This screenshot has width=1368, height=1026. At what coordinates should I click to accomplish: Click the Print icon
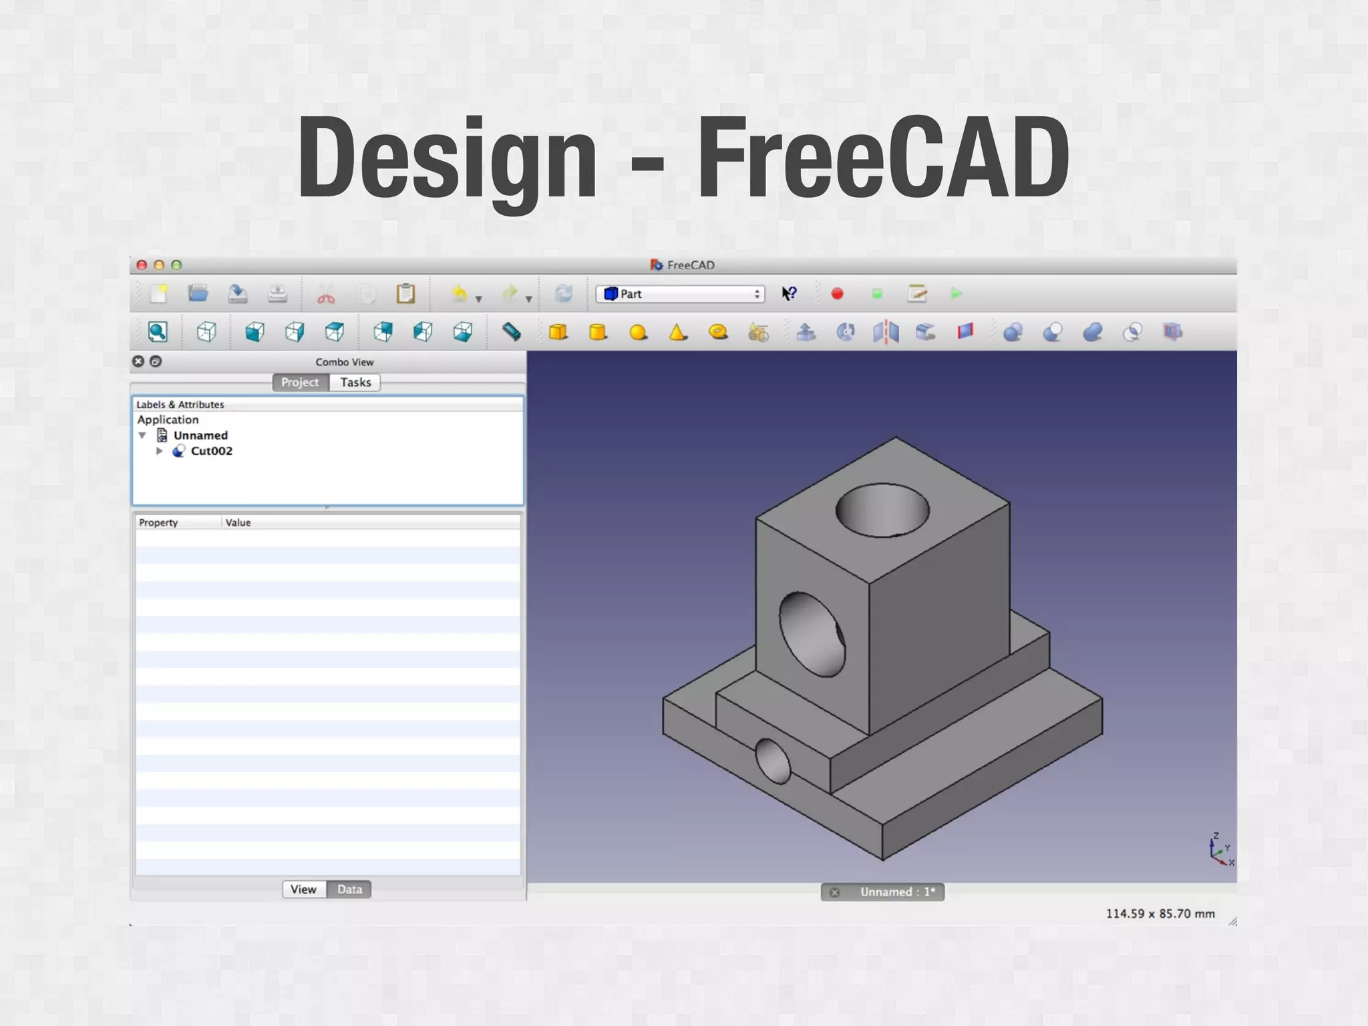tap(277, 294)
